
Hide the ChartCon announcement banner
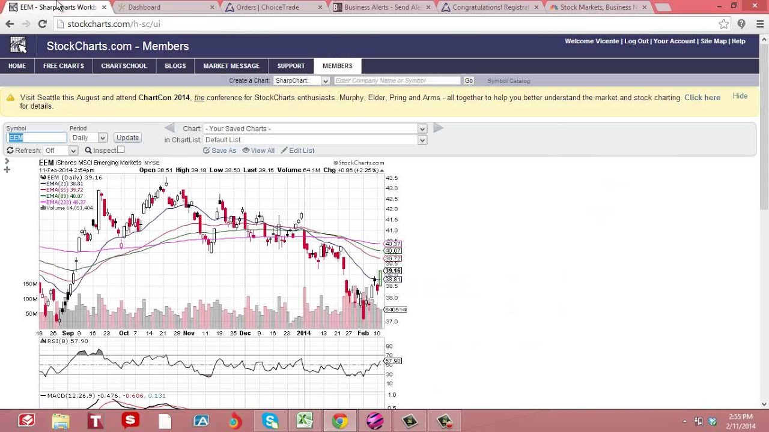click(x=740, y=96)
